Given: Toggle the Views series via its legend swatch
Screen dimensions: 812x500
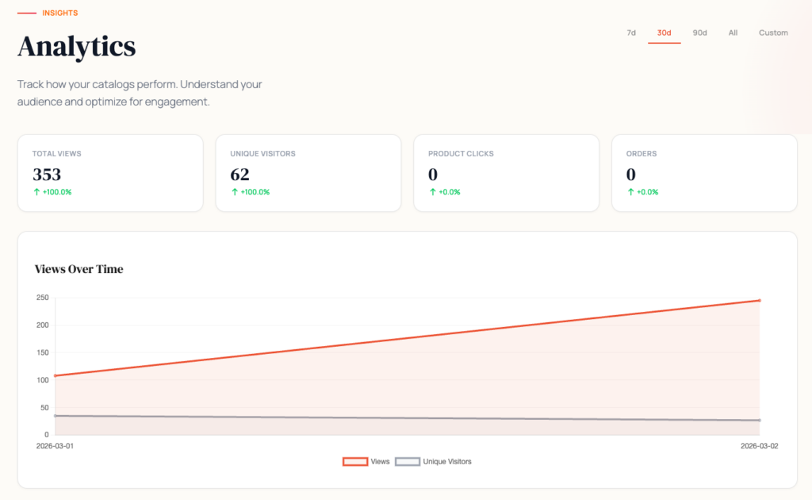Looking at the screenshot, I should (355, 461).
